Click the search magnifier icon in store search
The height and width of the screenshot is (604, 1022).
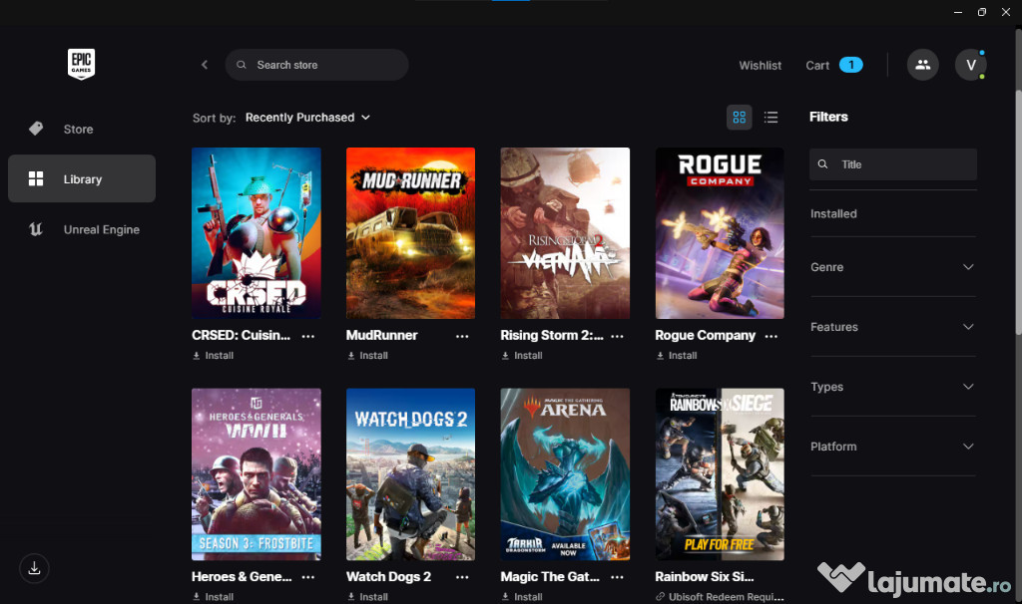click(242, 65)
